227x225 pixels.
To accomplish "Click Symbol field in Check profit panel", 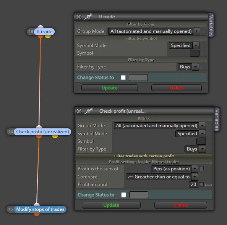I will [201, 141].
